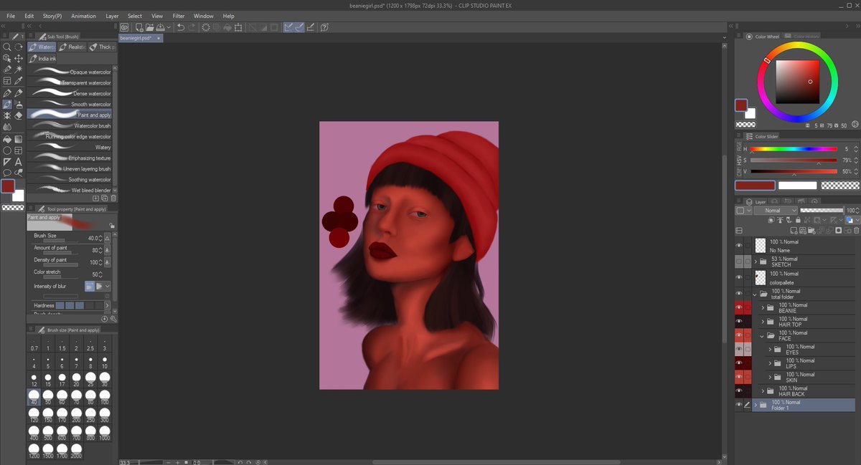Image resolution: width=861 pixels, height=465 pixels.
Task: Choose the Wet bleed blender brush
Action: (71, 190)
